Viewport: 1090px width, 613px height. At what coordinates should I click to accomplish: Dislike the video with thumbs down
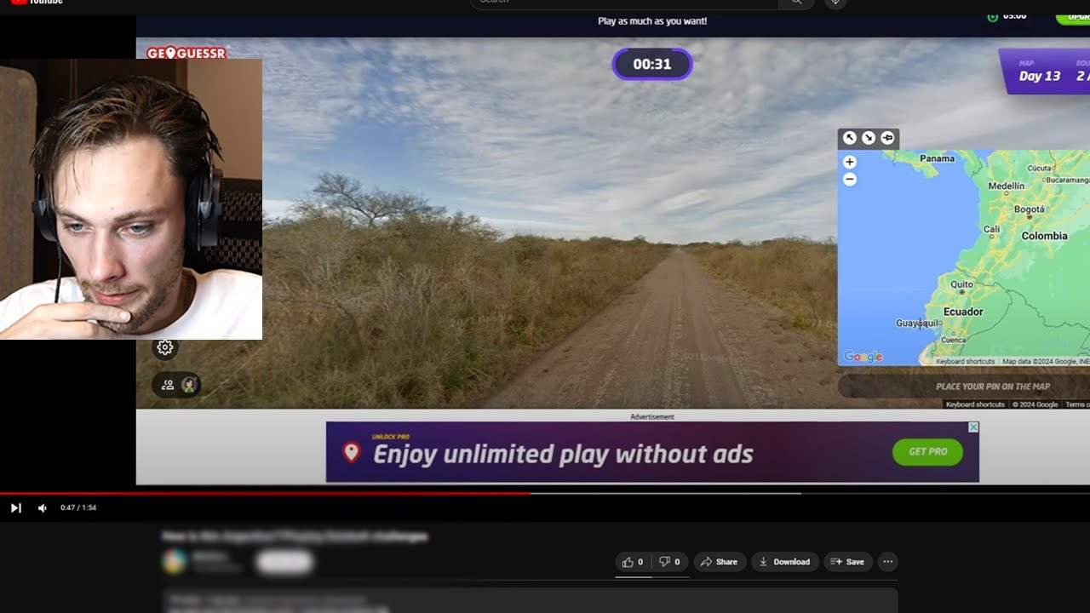[670, 562]
